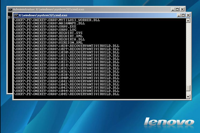Click the 1031\RECOVERYANTIVIRUSLD.DLL line
Screen dimensions: 200x133
[x=67, y=56]
